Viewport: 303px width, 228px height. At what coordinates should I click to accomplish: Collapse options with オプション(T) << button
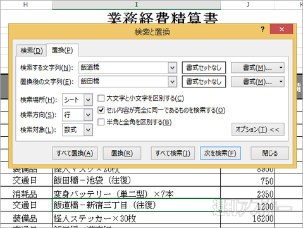coord(258,129)
